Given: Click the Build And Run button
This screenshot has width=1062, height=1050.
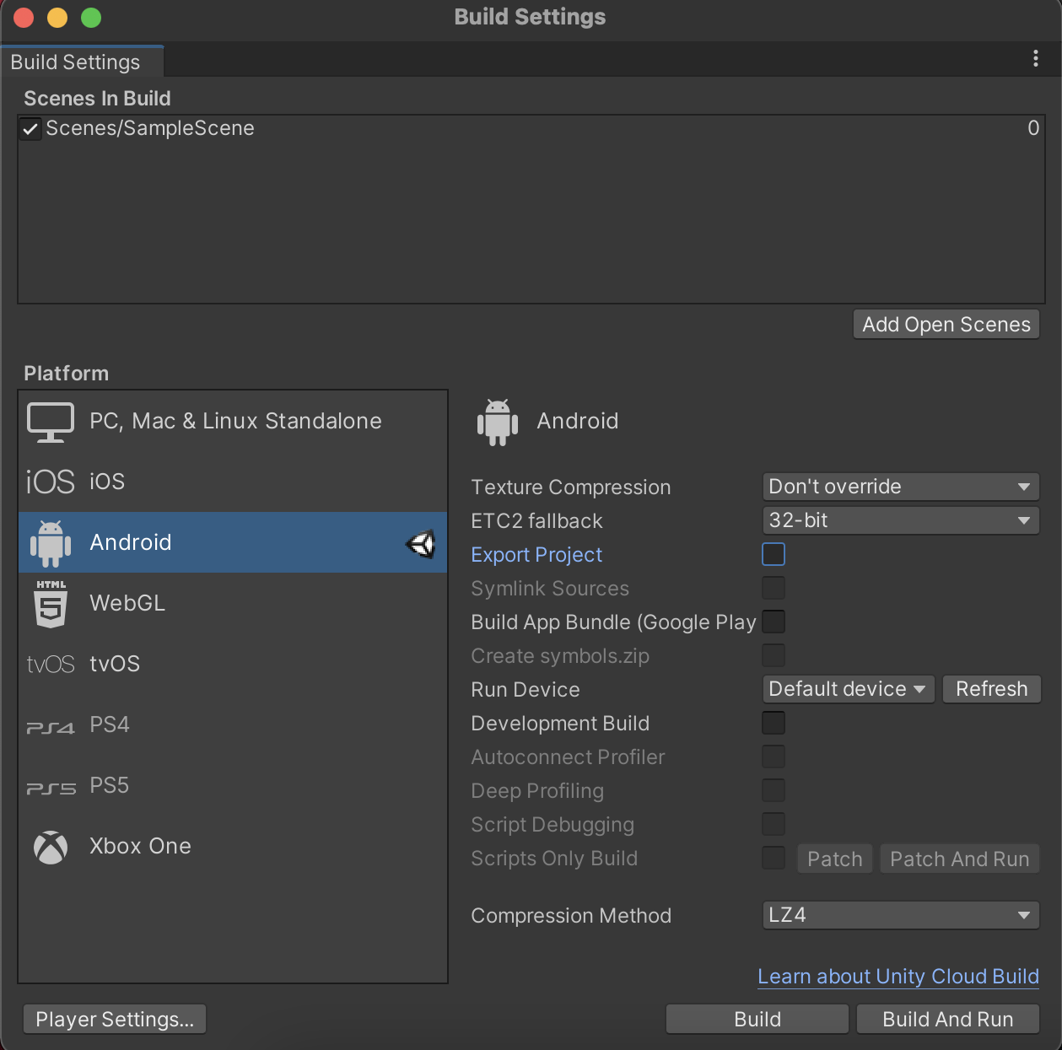Looking at the screenshot, I should (x=948, y=1020).
